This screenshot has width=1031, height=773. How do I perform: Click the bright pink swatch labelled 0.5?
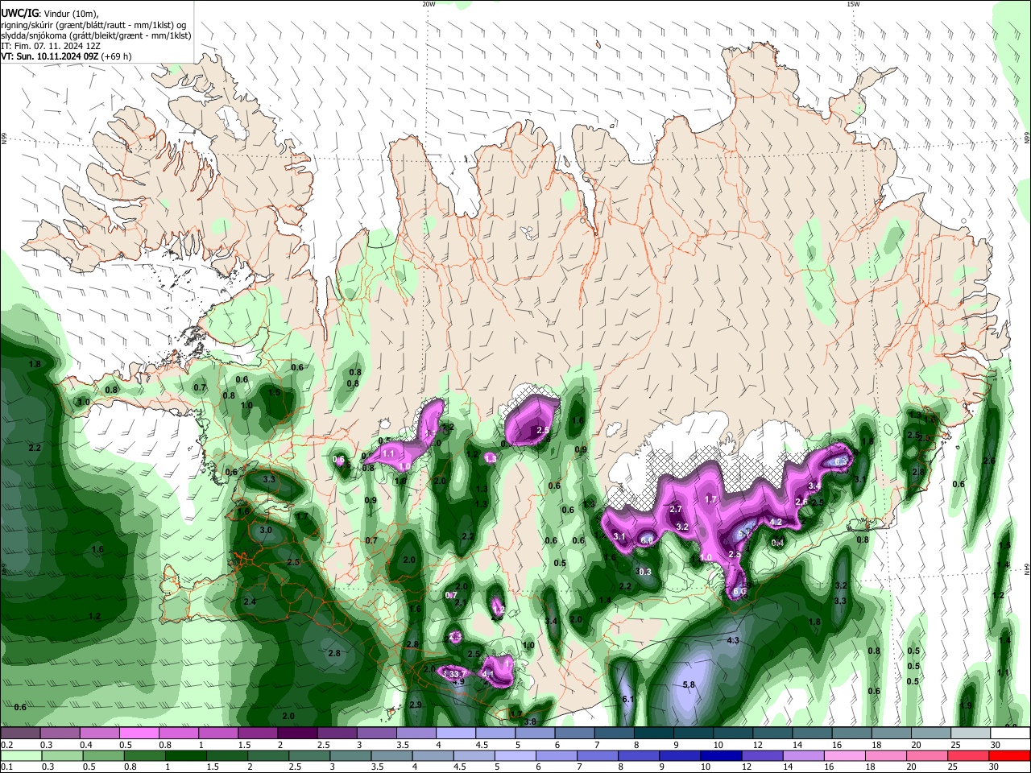(x=138, y=734)
